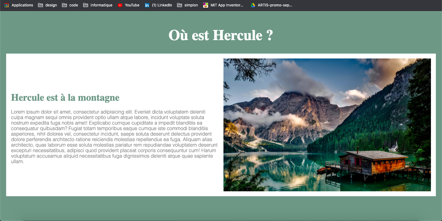Open the YouTube bookmark label
Image resolution: width=442 pixels, height=221 pixels.
coord(132,5)
